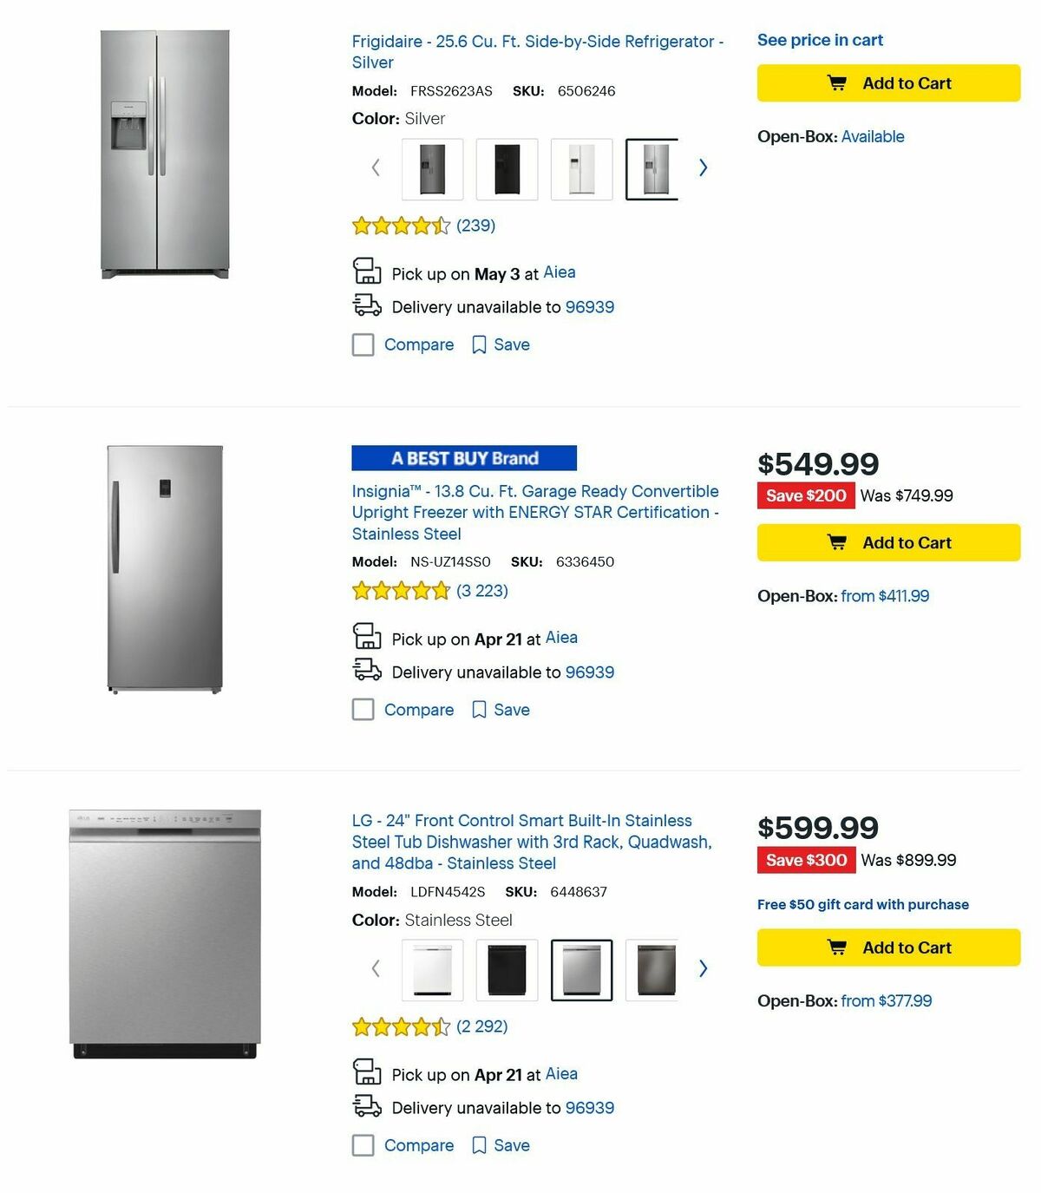Click the zip code 96939 link under the freezer

590,672
